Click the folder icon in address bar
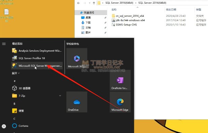The image size is (208, 133). pos(99,3)
